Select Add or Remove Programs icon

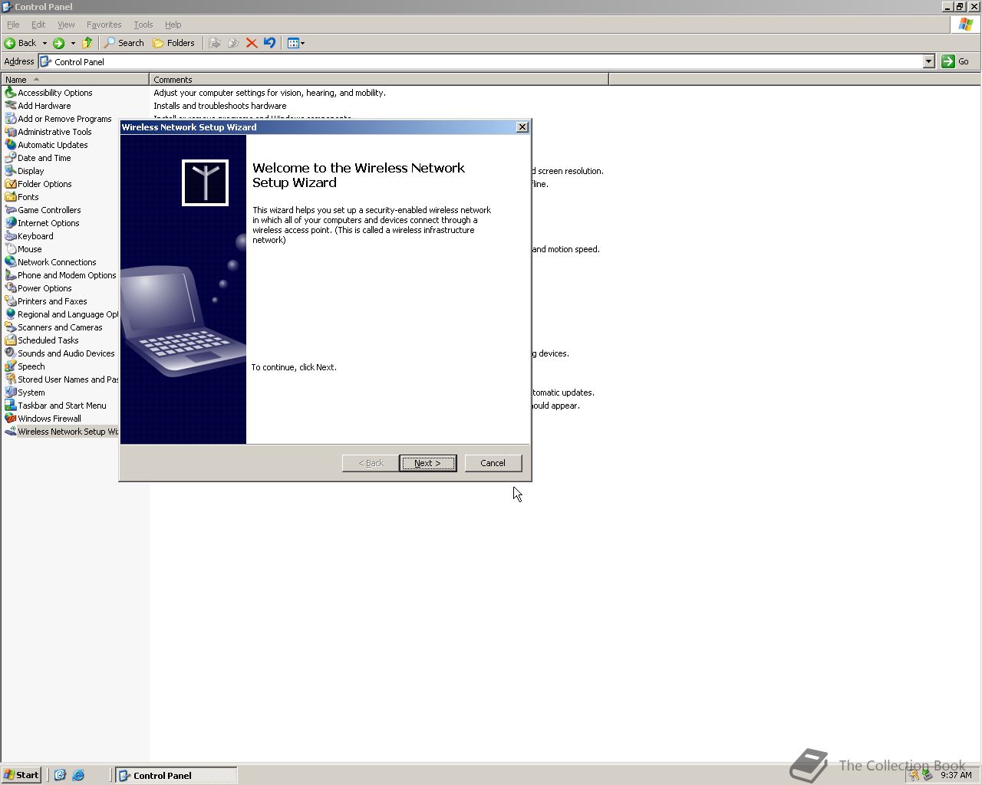(11, 119)
